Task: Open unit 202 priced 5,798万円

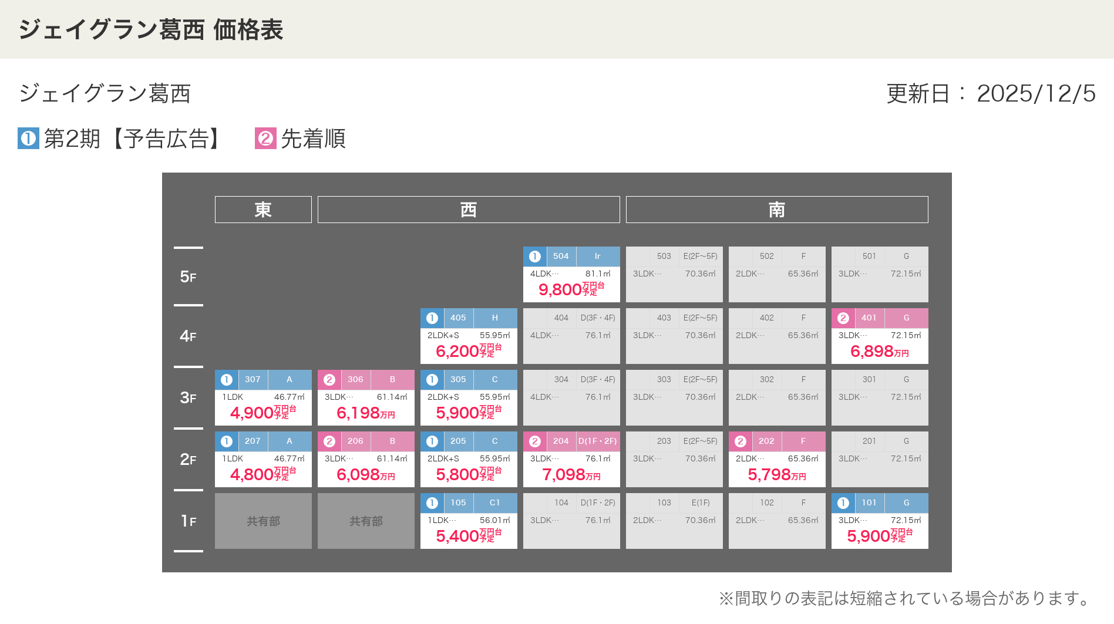Action: (776, 460)
